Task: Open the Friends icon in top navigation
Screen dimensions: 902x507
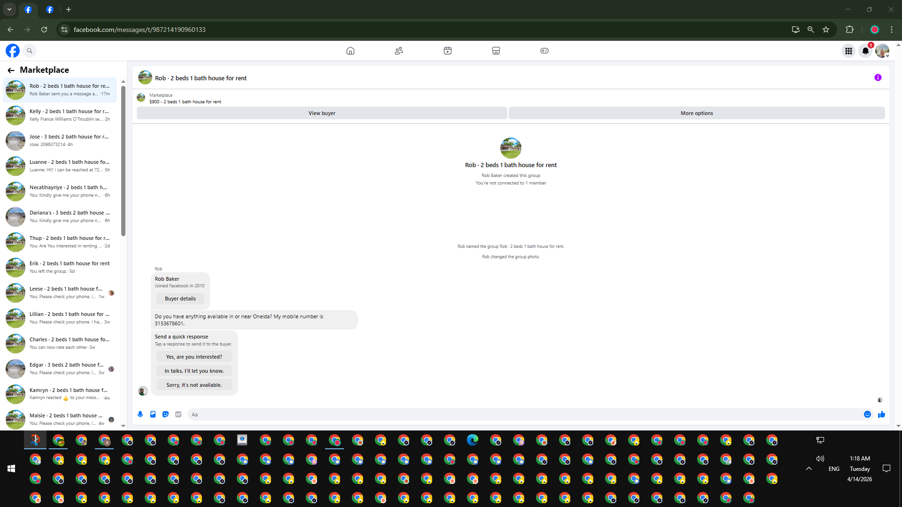Action: [x=399, y=51]
